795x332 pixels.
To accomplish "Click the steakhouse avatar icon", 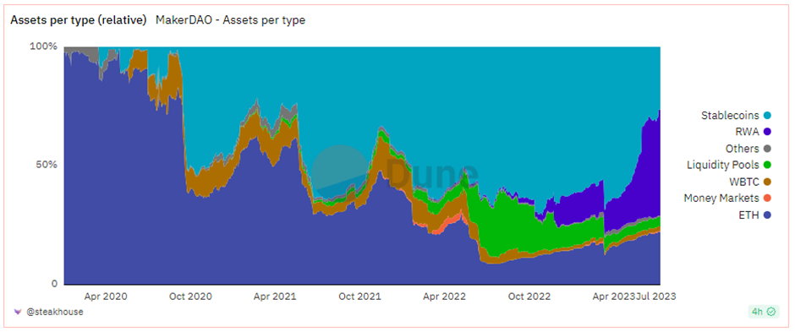I will [x=18, y=312].
